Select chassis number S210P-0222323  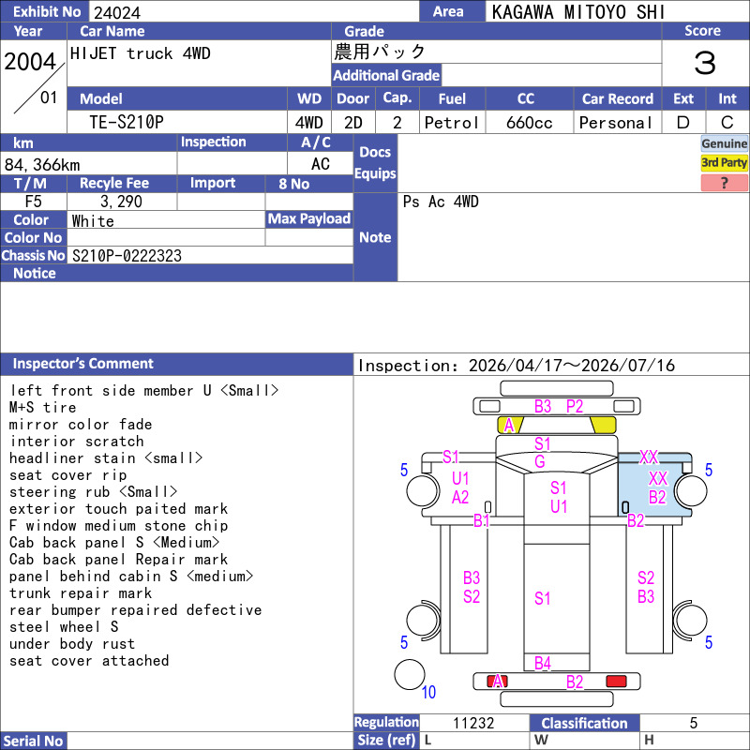(x=127, y=256)
